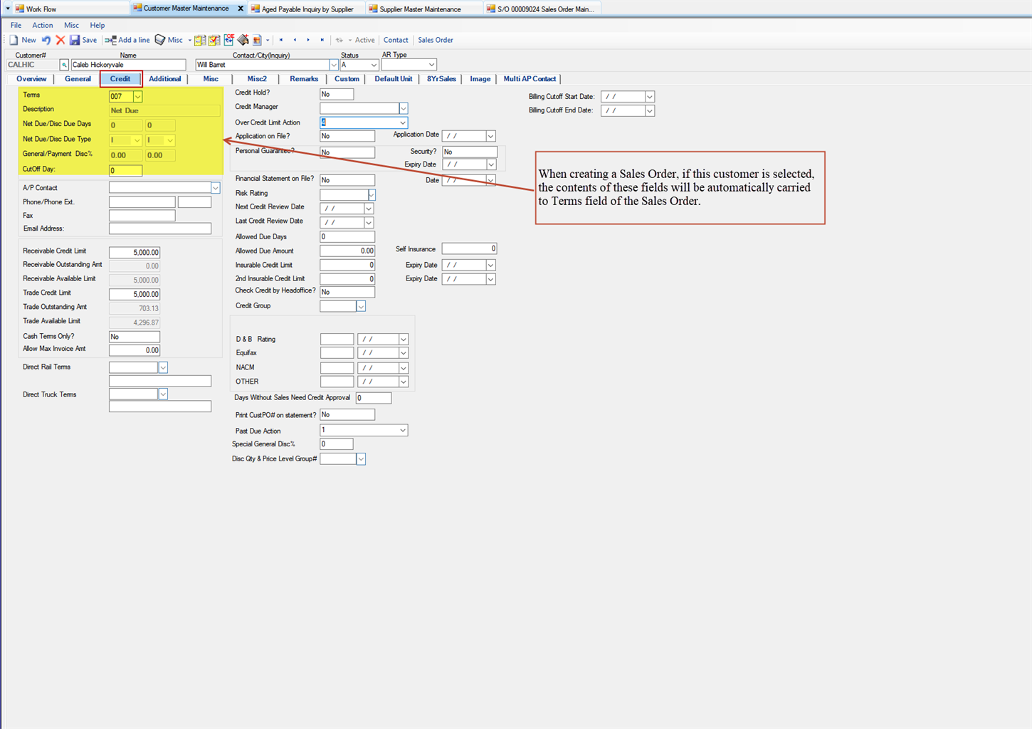Open the Aged Payable Inquiry by Supplier tab
The image size is (1032, 729).
click(306, 9)
